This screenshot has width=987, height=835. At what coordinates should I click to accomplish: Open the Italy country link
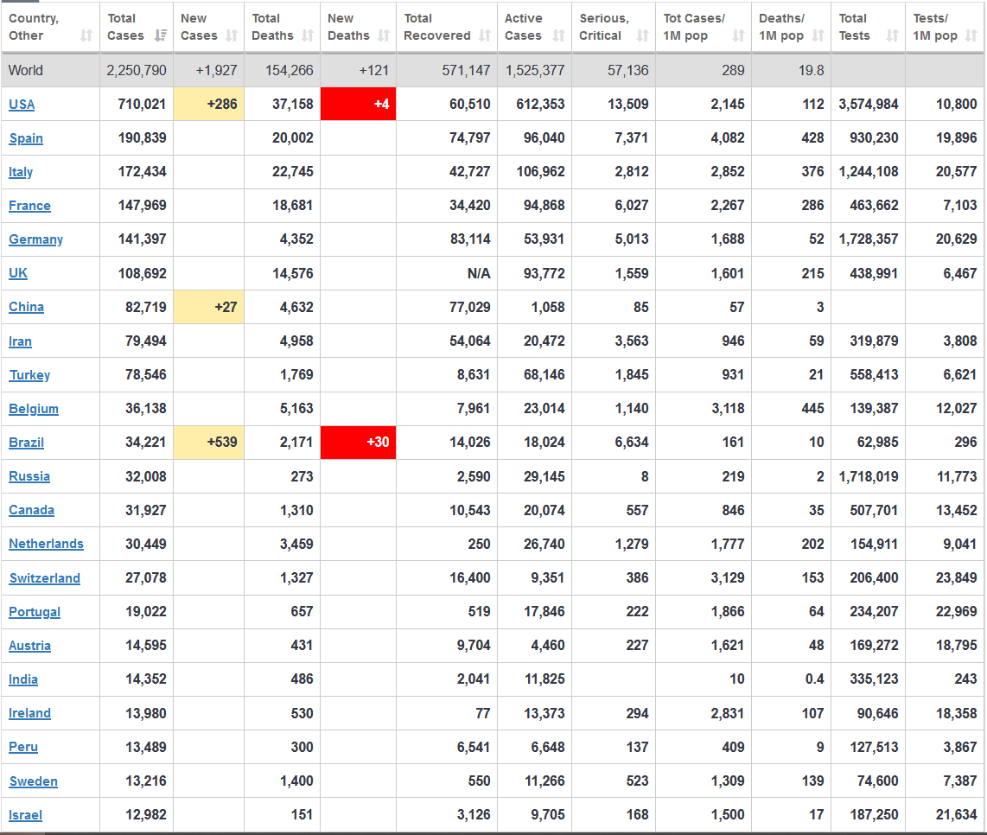pos(21,172)
